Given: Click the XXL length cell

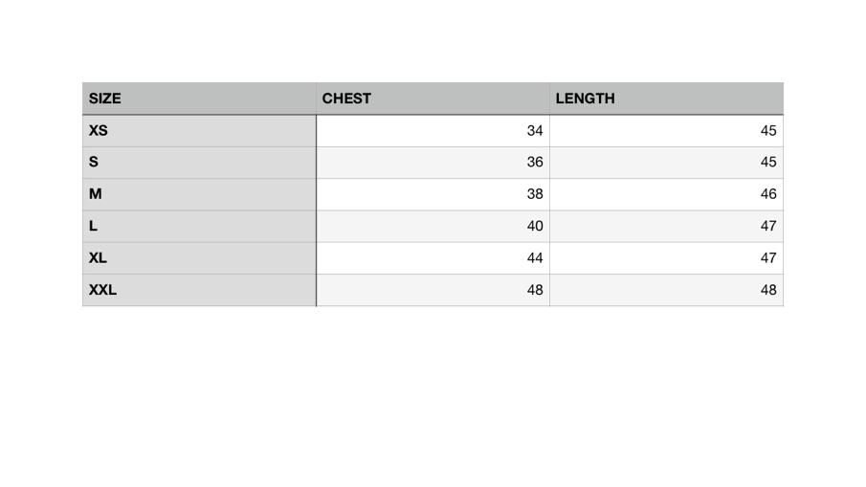Looking at the screenshot, I should coord(666,290).
